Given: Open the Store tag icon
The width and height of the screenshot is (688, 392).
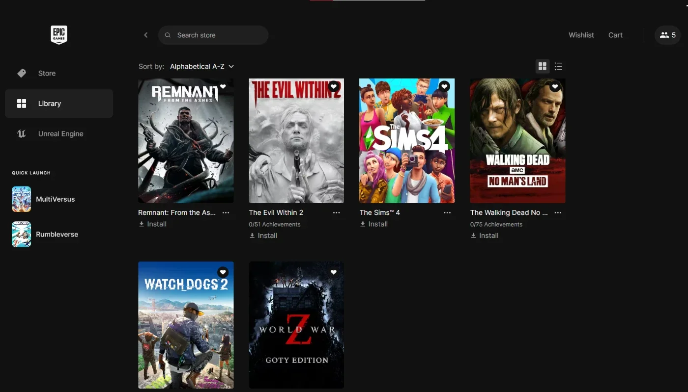Looking at the screenshot, I should click(22, 73).
